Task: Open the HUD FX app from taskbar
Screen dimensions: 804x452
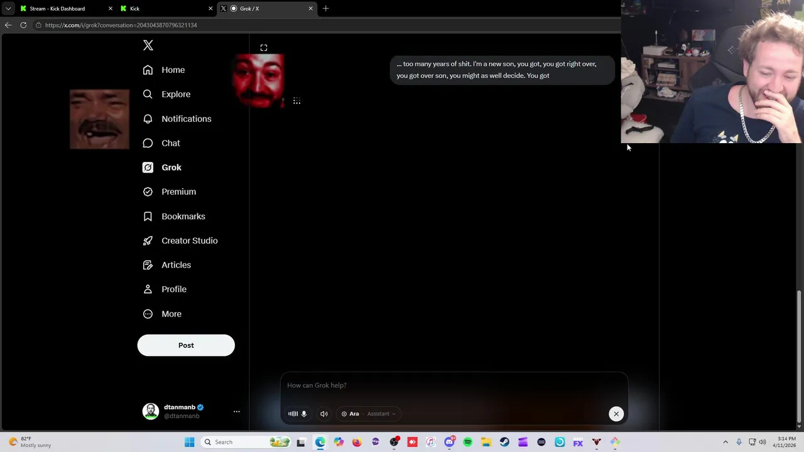Action: pos(578,442)
